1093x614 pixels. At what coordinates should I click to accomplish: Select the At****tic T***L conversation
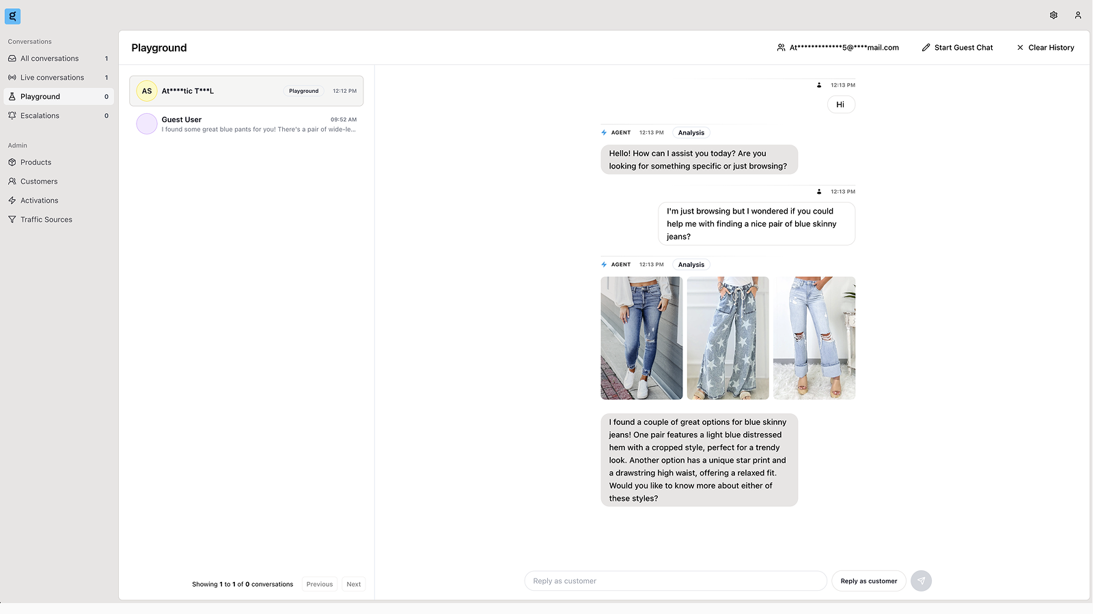(x=246, y=91)
